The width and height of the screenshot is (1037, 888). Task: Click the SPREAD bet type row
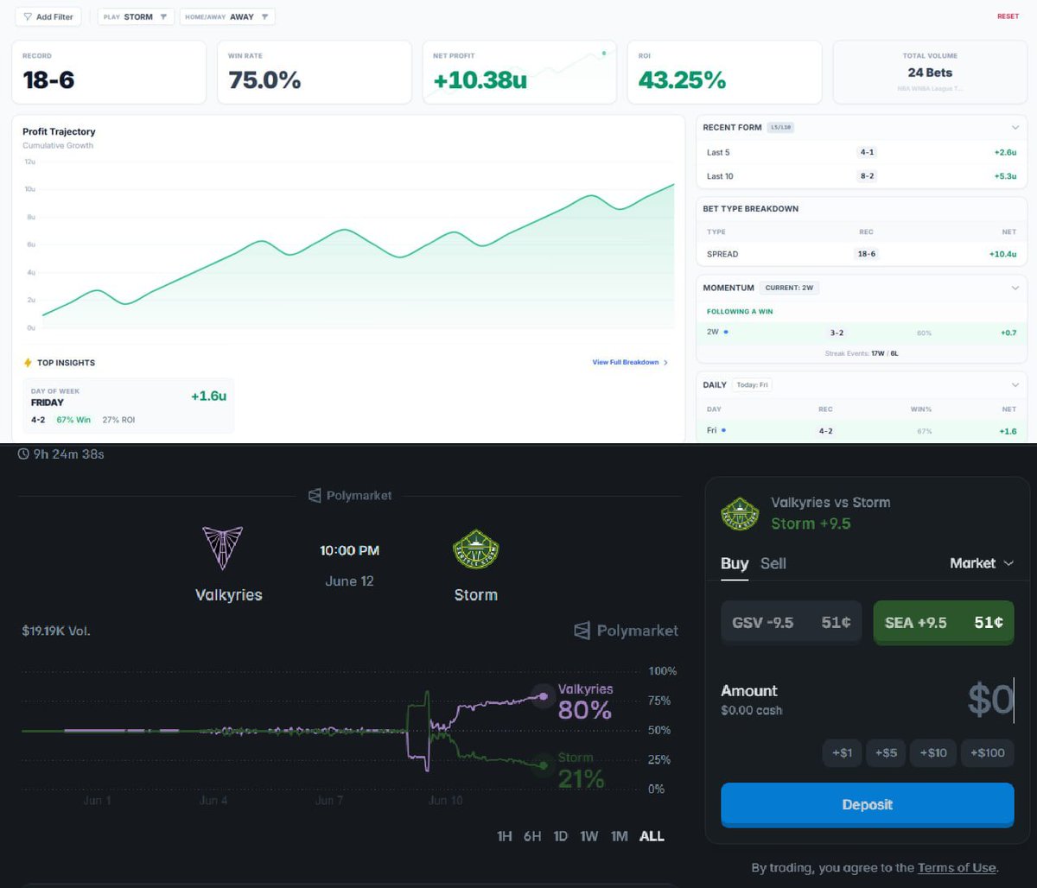coord(862,255)
